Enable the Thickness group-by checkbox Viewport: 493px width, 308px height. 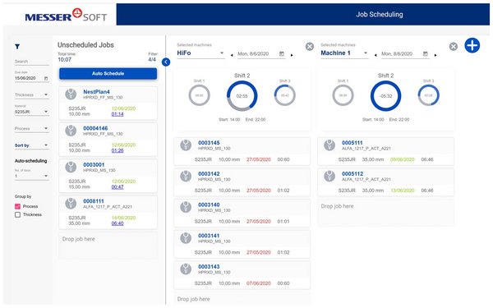17,214
